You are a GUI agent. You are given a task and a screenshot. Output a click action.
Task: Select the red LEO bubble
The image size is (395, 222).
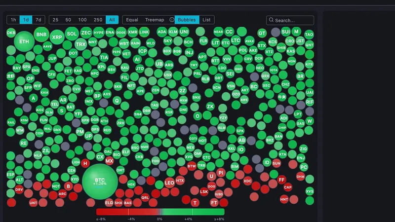169,183
